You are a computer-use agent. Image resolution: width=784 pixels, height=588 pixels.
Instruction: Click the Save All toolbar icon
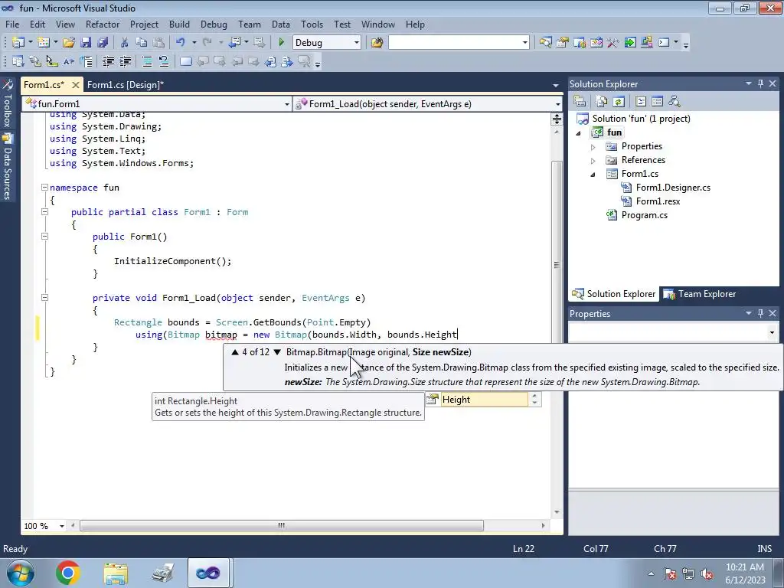tap(103, 43)
